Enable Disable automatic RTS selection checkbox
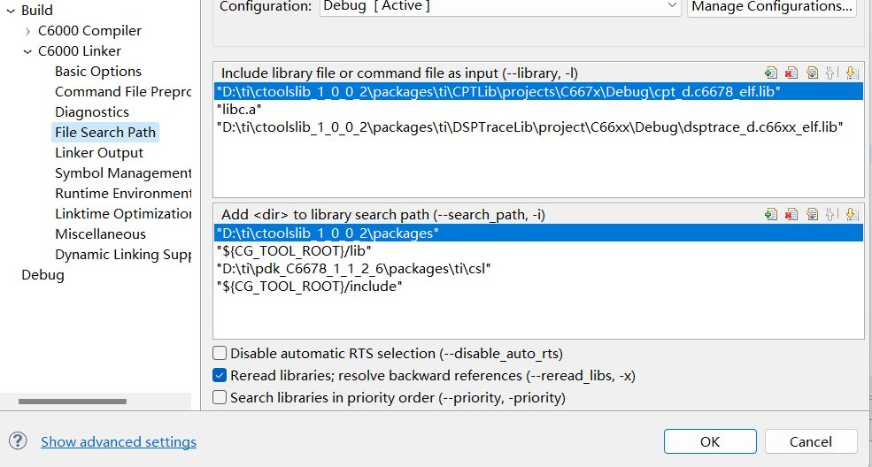872x467 pixels. [x=220, y=353]
